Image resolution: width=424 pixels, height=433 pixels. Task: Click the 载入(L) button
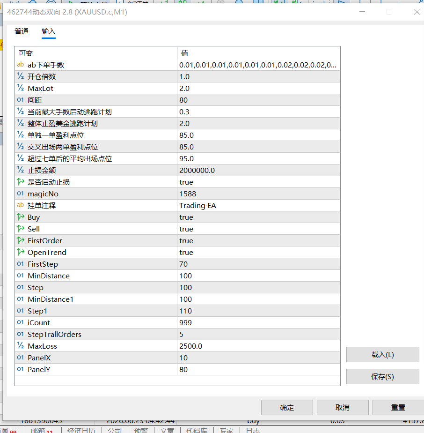383,355
